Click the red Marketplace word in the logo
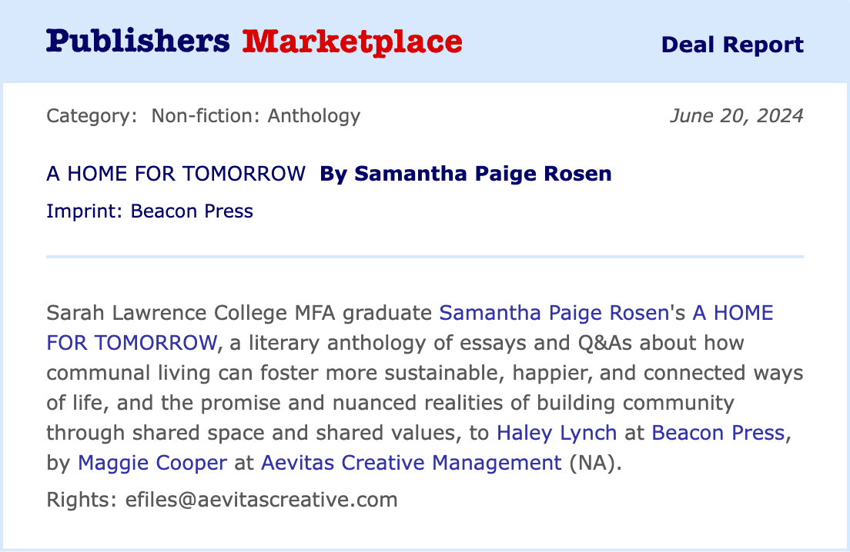 [x=352, y=42]
